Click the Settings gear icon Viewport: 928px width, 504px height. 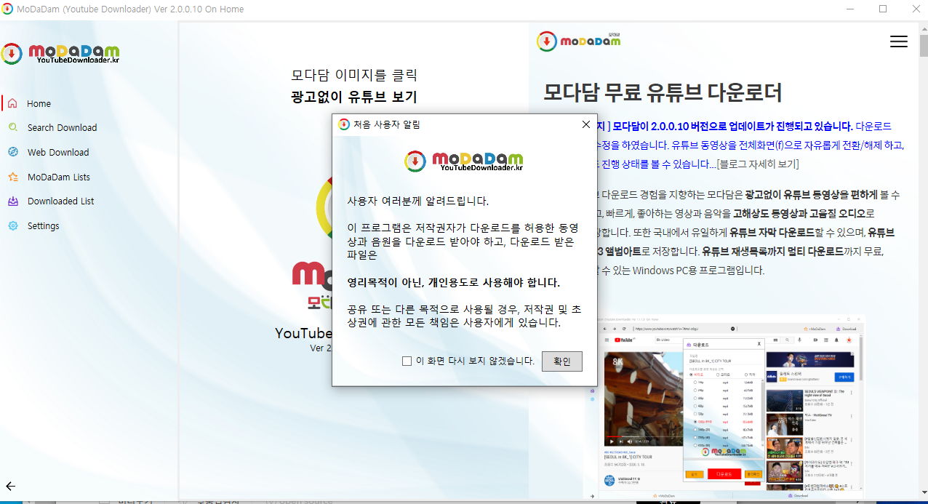pos(12,225)
